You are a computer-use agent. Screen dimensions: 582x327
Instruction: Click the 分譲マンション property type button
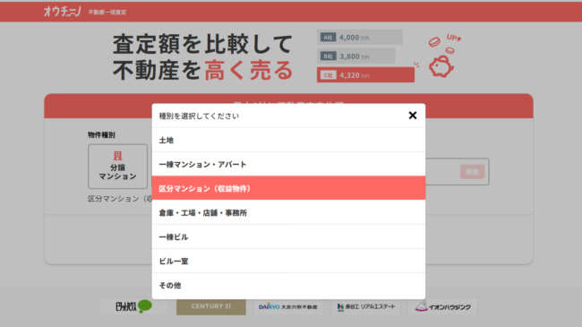[117, 167]
